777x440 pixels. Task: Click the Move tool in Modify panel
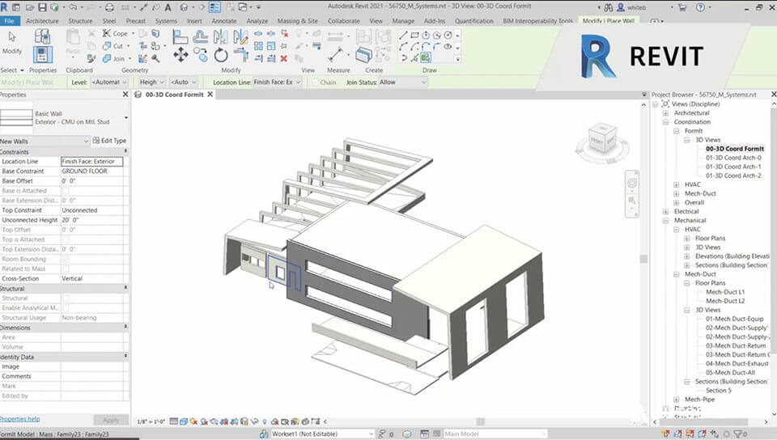[180, 54]
